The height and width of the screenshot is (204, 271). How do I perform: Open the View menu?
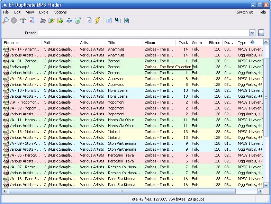point(30,12)
